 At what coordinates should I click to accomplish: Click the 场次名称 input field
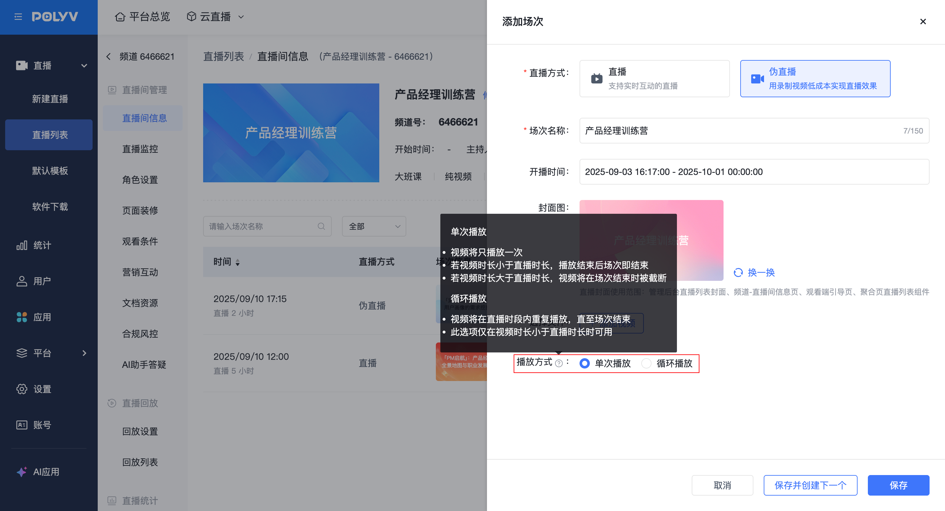coord(754,131)
